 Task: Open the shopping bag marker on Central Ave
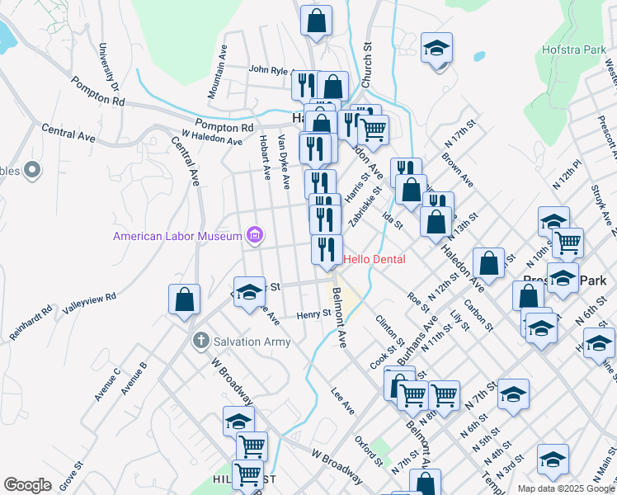pos(185,299)
